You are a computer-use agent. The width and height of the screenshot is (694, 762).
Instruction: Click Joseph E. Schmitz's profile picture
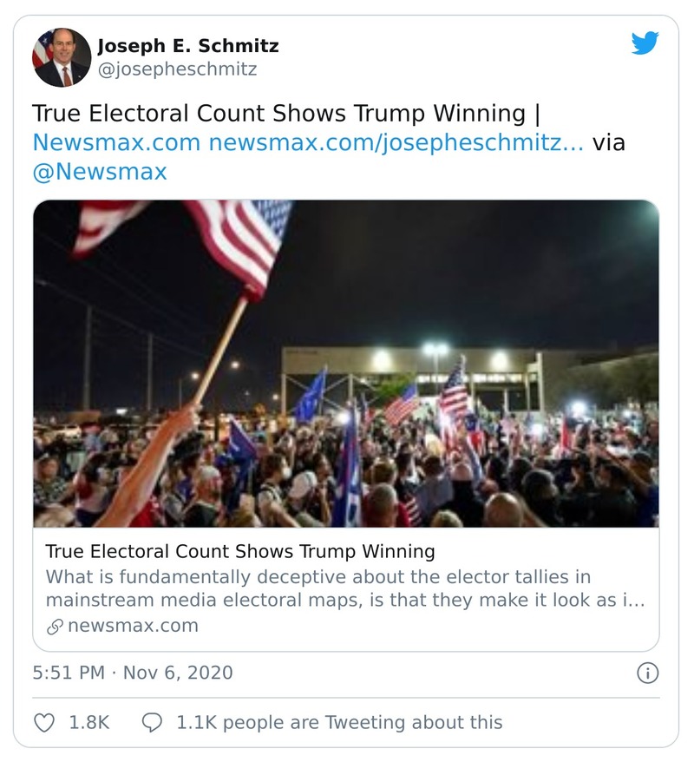click(61, 56)
